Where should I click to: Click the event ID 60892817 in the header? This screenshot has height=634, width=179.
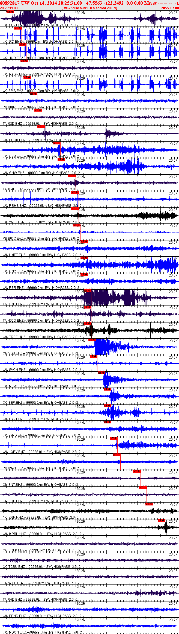(x=10, y=3)
